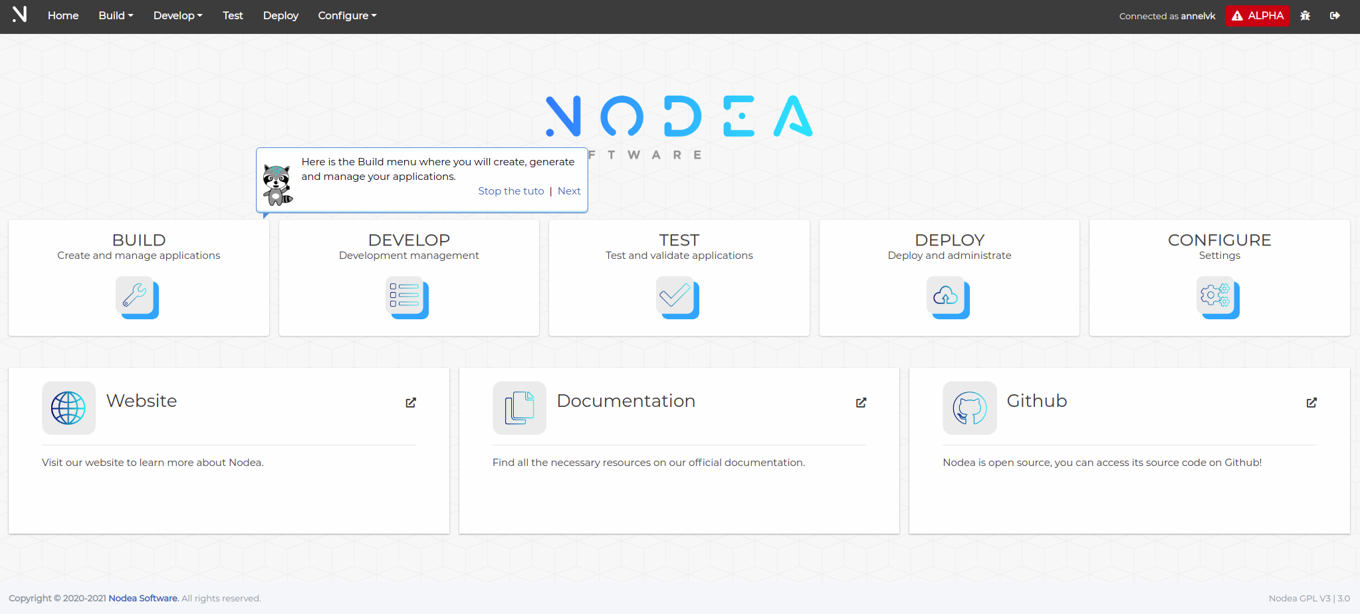Image resolution: width=1360 pixels, height=614 pixels.
Task: Click the ALPHA warning badge
Action: [x=1258, y=15]
